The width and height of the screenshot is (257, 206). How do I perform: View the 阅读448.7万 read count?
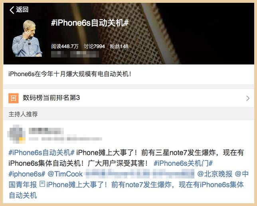click(65, 46)
